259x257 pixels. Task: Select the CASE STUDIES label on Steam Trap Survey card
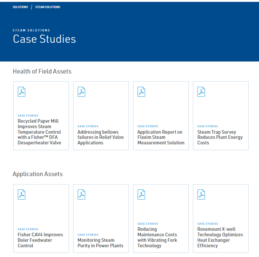pos(208,126)
